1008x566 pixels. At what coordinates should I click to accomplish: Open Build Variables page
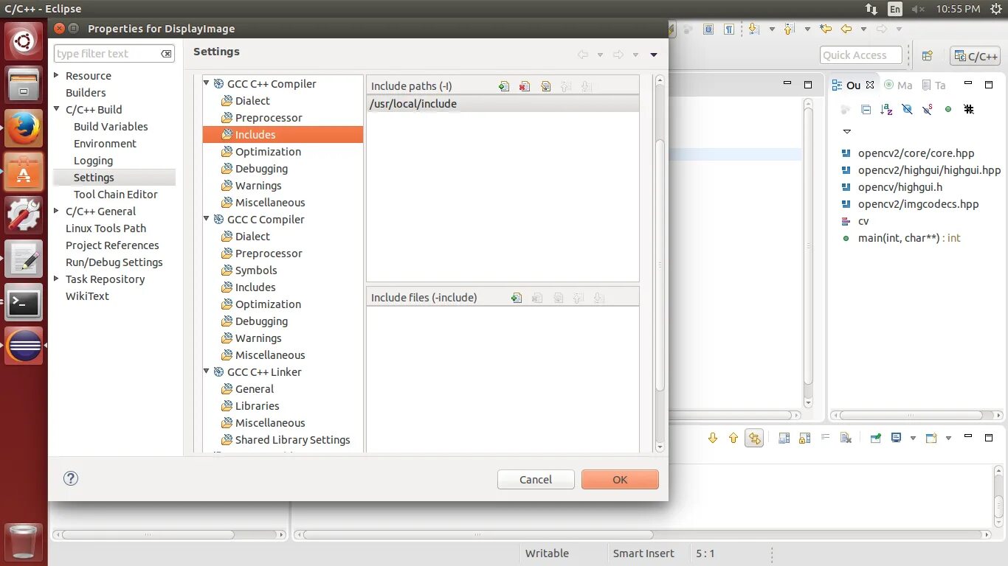coord(111,127)
